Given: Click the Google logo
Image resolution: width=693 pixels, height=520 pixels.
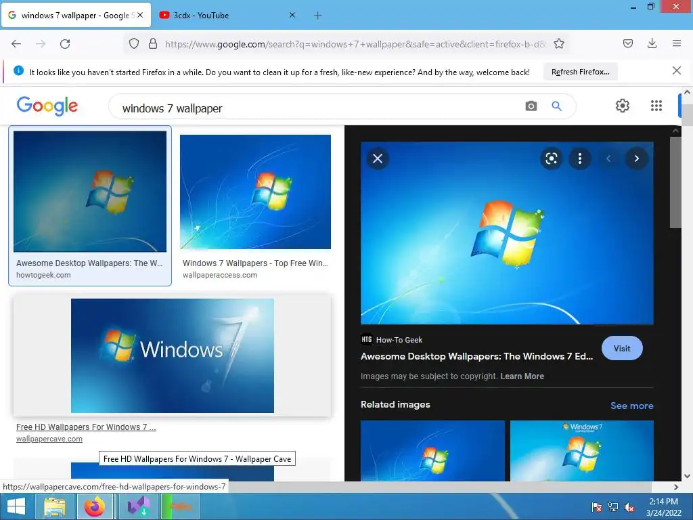Looking at the screenshot, I should coord(47,106).
